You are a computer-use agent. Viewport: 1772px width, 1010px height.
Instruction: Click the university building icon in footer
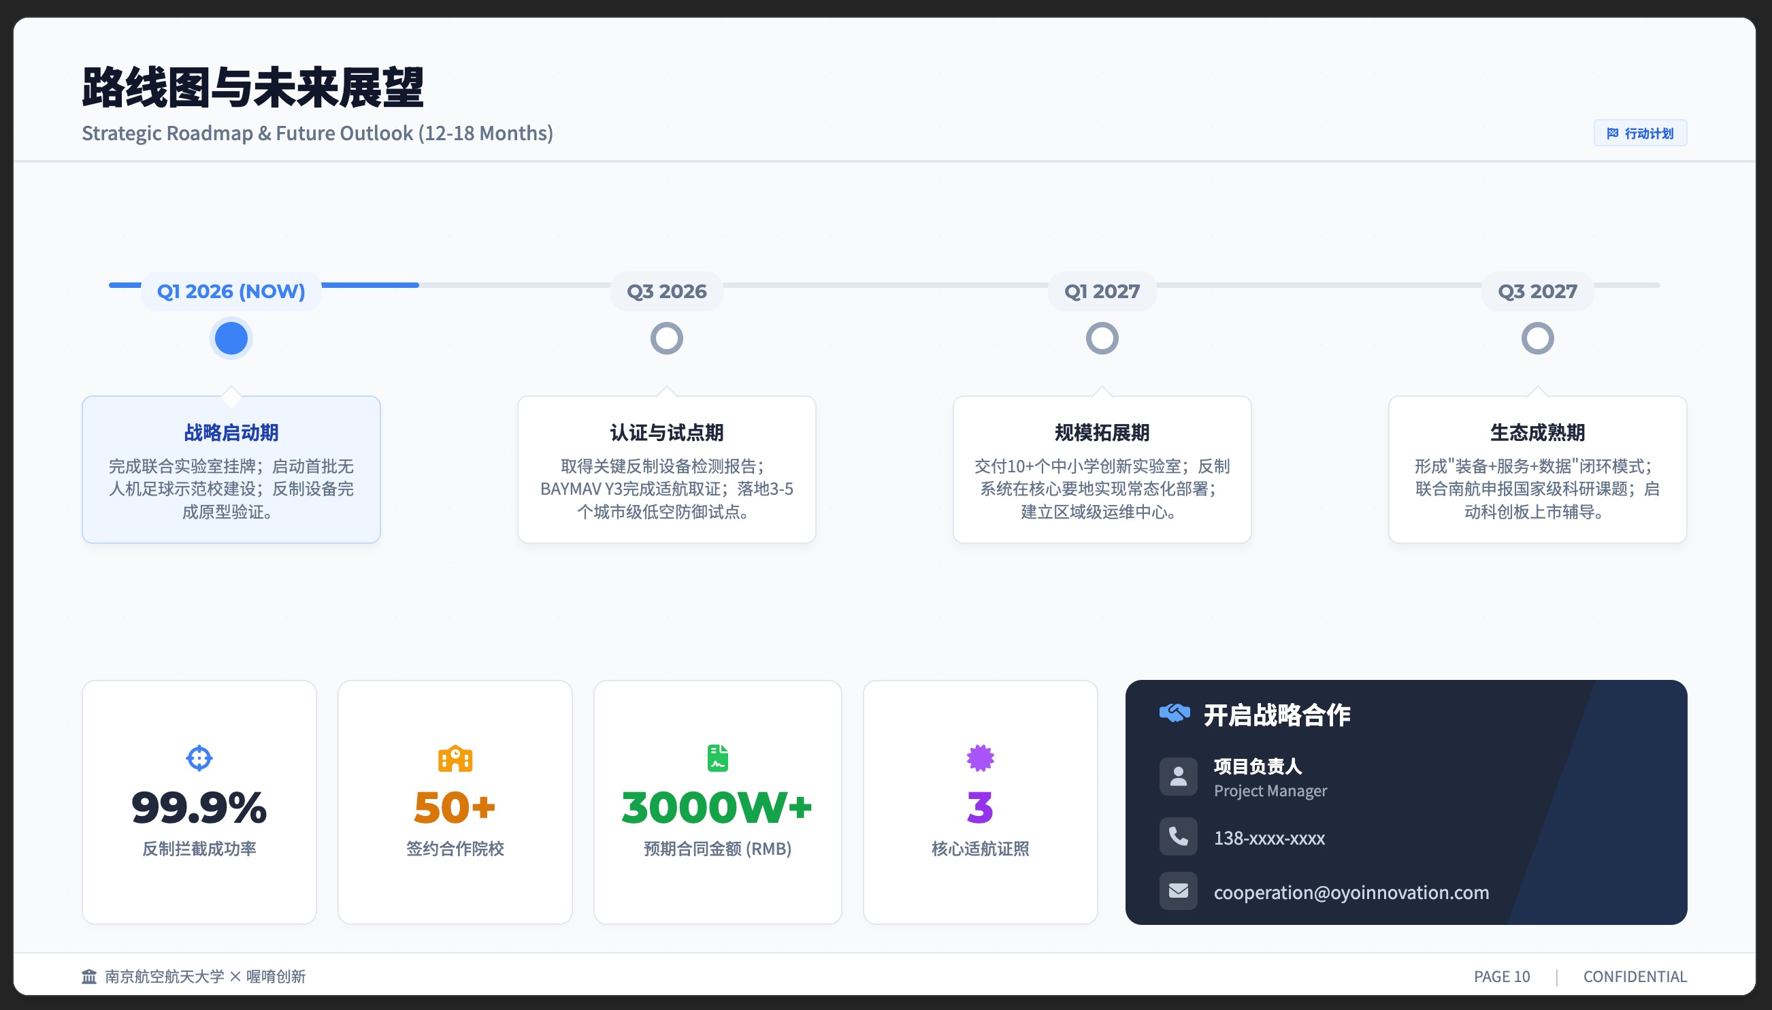(88, 977)
